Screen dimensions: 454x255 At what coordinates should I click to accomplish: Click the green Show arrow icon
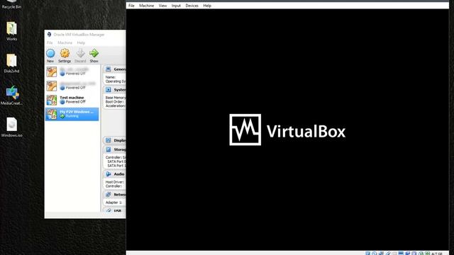tap(94, 54)
